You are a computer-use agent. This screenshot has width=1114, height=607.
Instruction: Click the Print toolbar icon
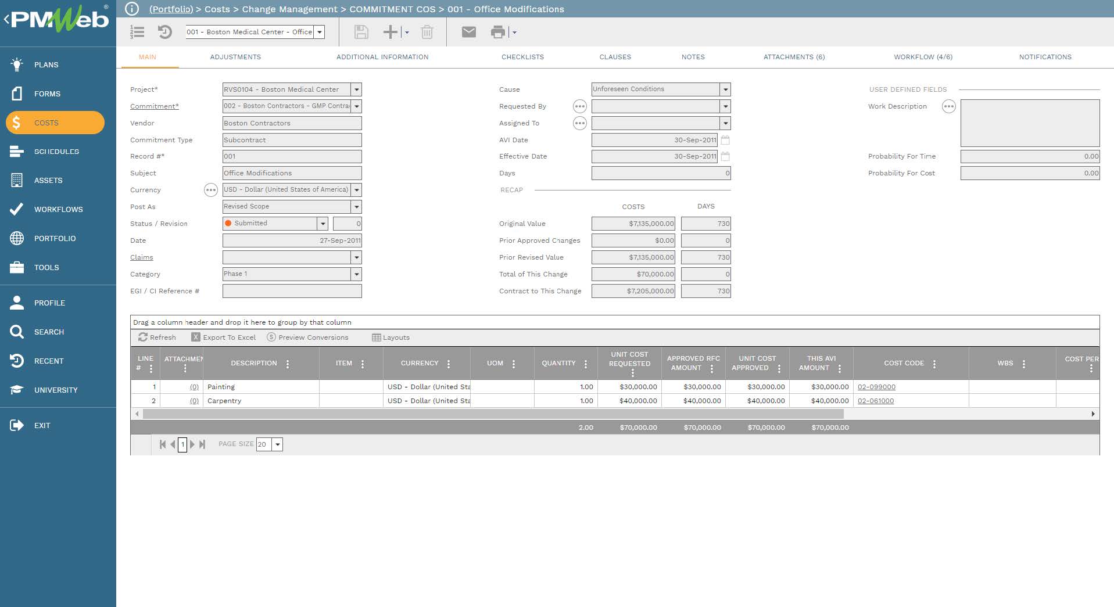pyautogui.click(x=498, y=32)
